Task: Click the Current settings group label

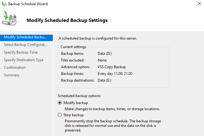Action: pos(73,47)
